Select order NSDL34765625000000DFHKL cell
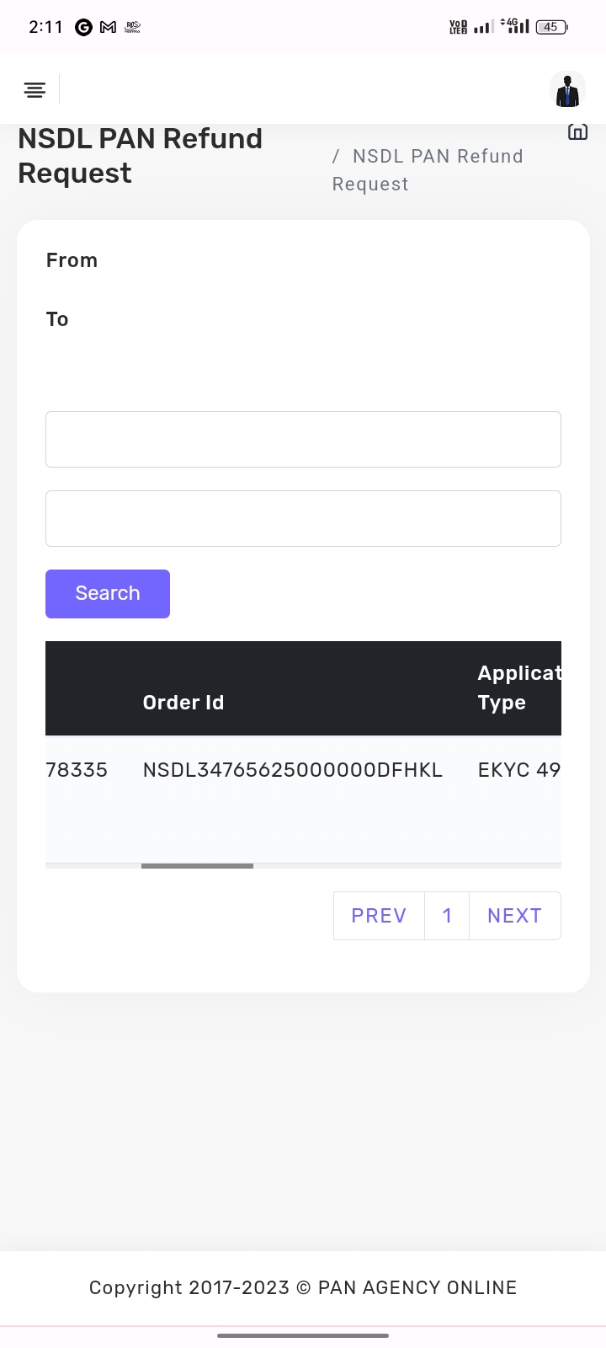This screenshot has width=606, height=1348. [292, 770]
